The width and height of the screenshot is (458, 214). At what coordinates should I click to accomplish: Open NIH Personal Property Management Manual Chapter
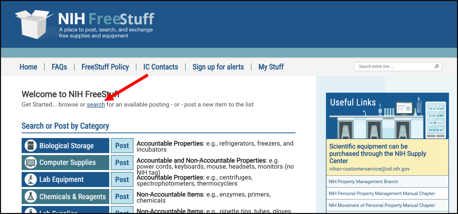click(382, 193)
